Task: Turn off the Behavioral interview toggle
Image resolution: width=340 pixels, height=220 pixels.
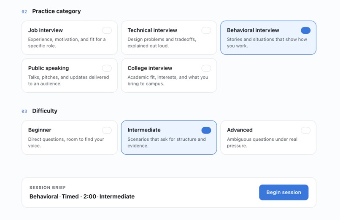Action: pyautogui.click(x=305, y=30)
